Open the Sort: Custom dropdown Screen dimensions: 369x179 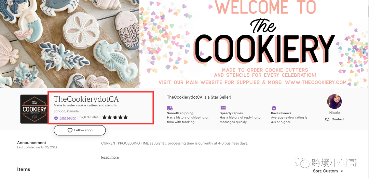pyautogui.click(x=328, y=171)
